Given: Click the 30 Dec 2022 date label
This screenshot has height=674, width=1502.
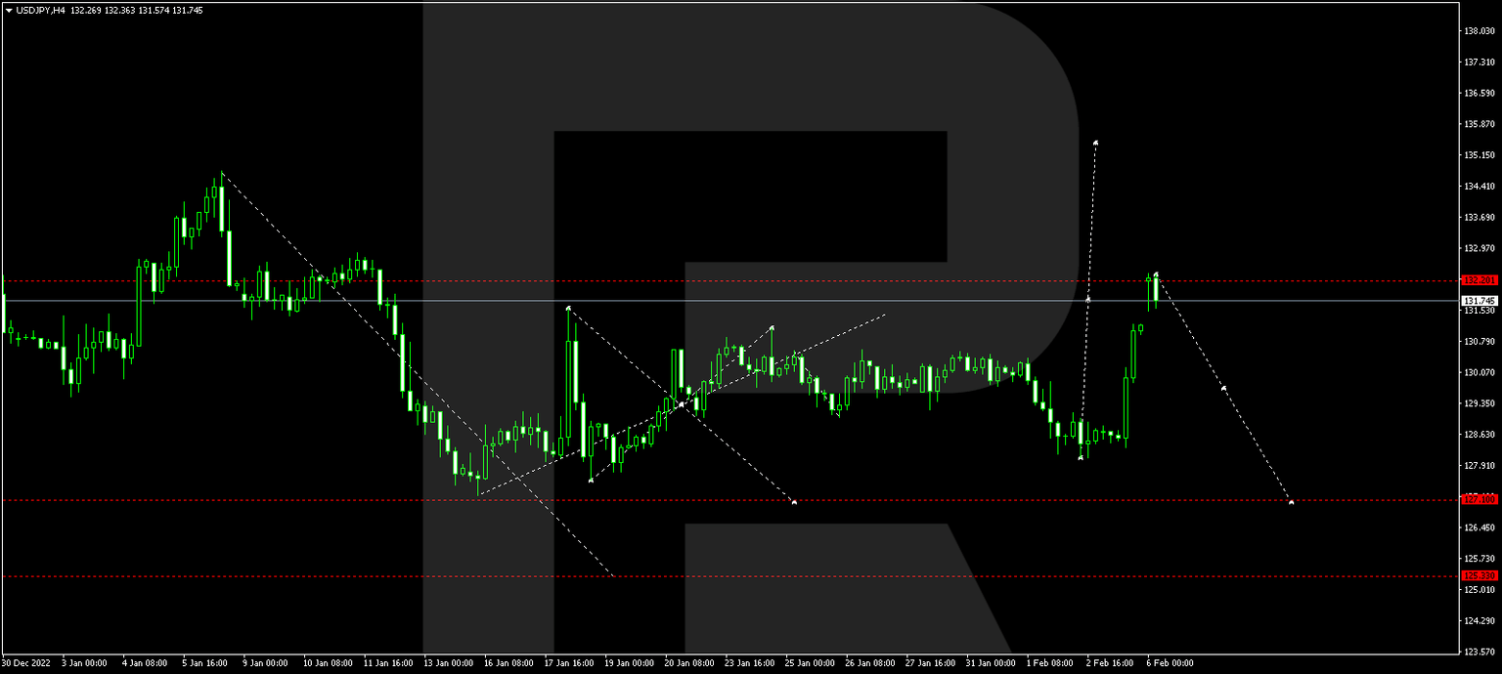Looking at the screenshot, I should tap(29, 662).
